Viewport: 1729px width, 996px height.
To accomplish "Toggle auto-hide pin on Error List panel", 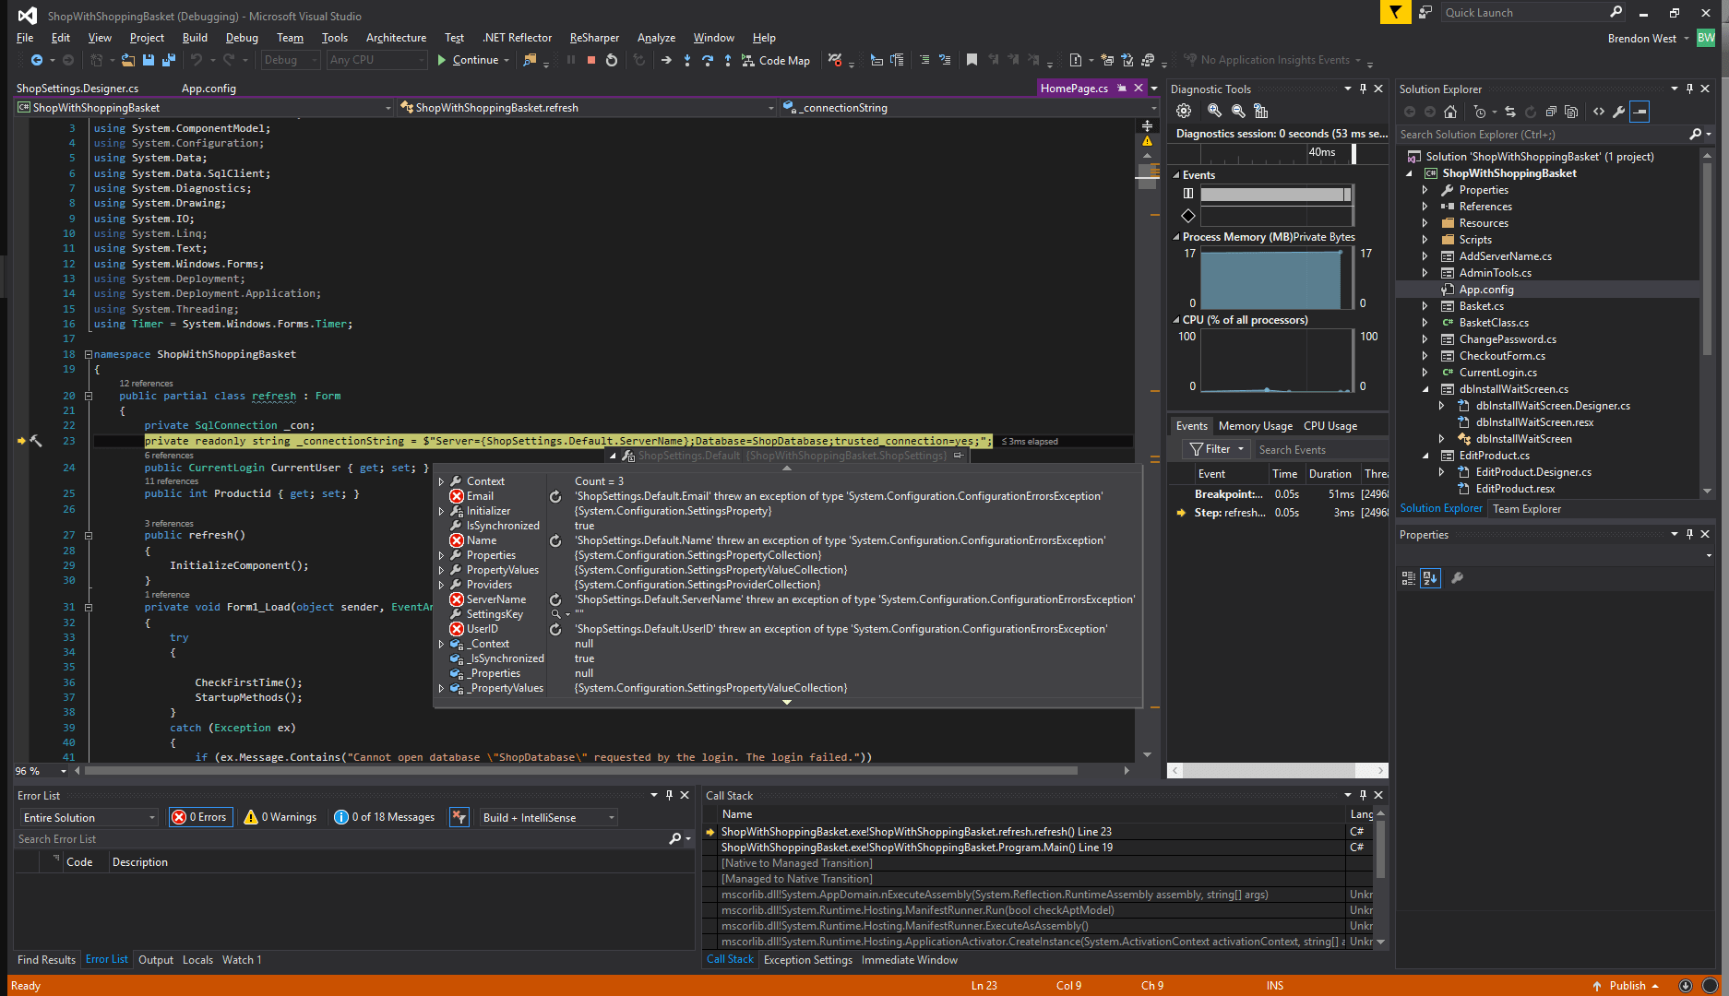I will pyautogui.click(x=669, y=795).
